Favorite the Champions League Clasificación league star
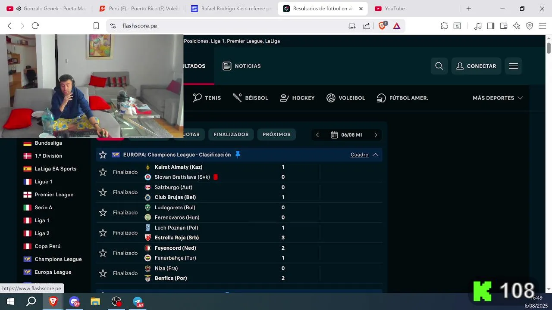Screen dimensions: 552x310 tap(103, 155)
